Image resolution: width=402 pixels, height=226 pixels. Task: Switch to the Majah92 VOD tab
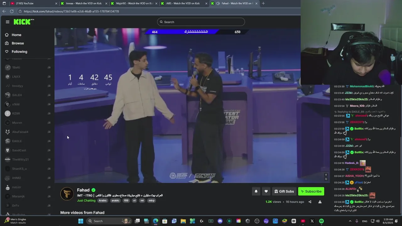click(134, 3)
